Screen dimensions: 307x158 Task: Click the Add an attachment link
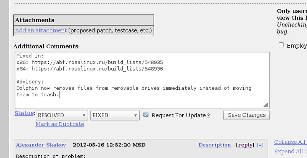point(41,30)
